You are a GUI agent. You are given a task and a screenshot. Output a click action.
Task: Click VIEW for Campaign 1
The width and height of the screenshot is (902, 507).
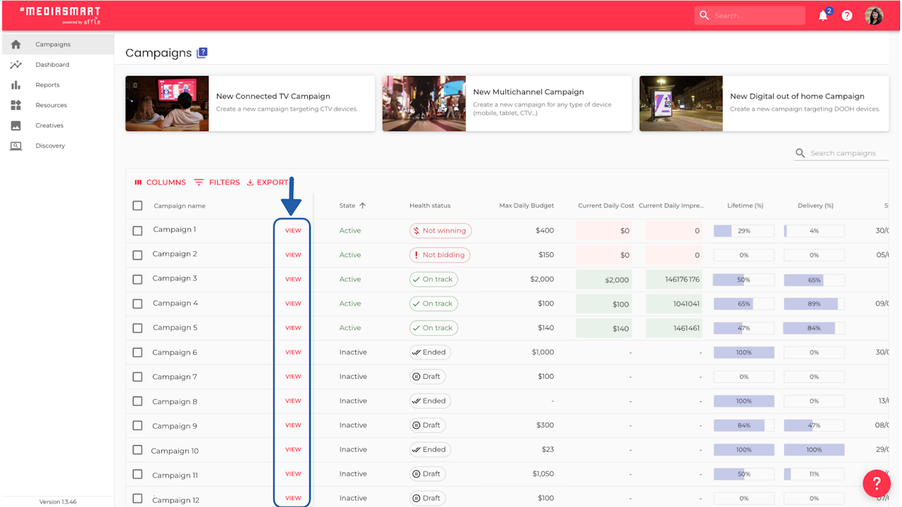point(293,230)
